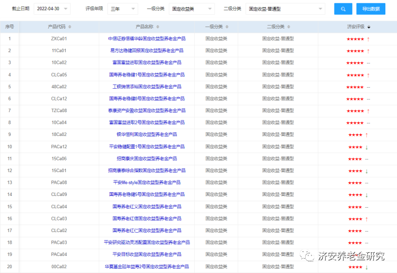Click the 序号 column header

tap(10, 27)
